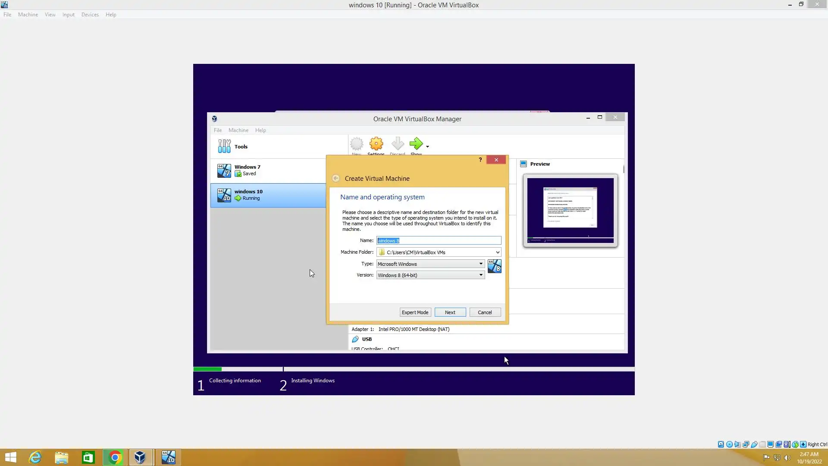The image size is (828, 466).
Task: Click the help question mark in dialog
Action: [480, 160]
